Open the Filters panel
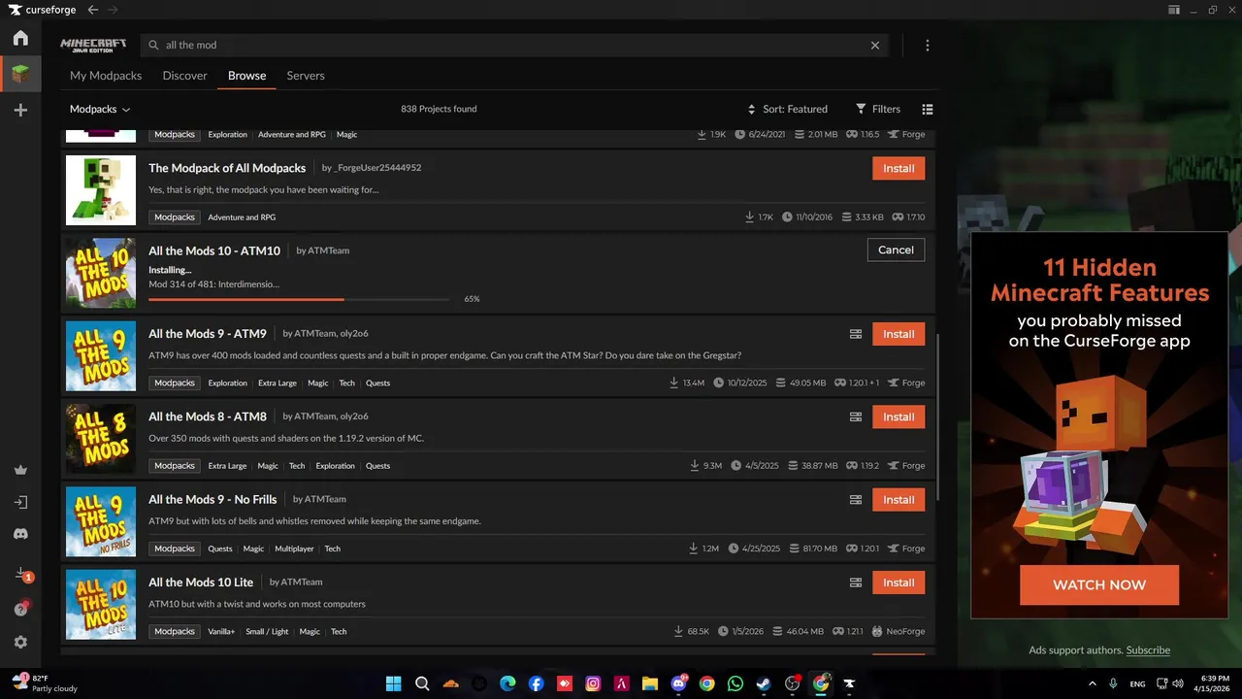 click(878, 109)
